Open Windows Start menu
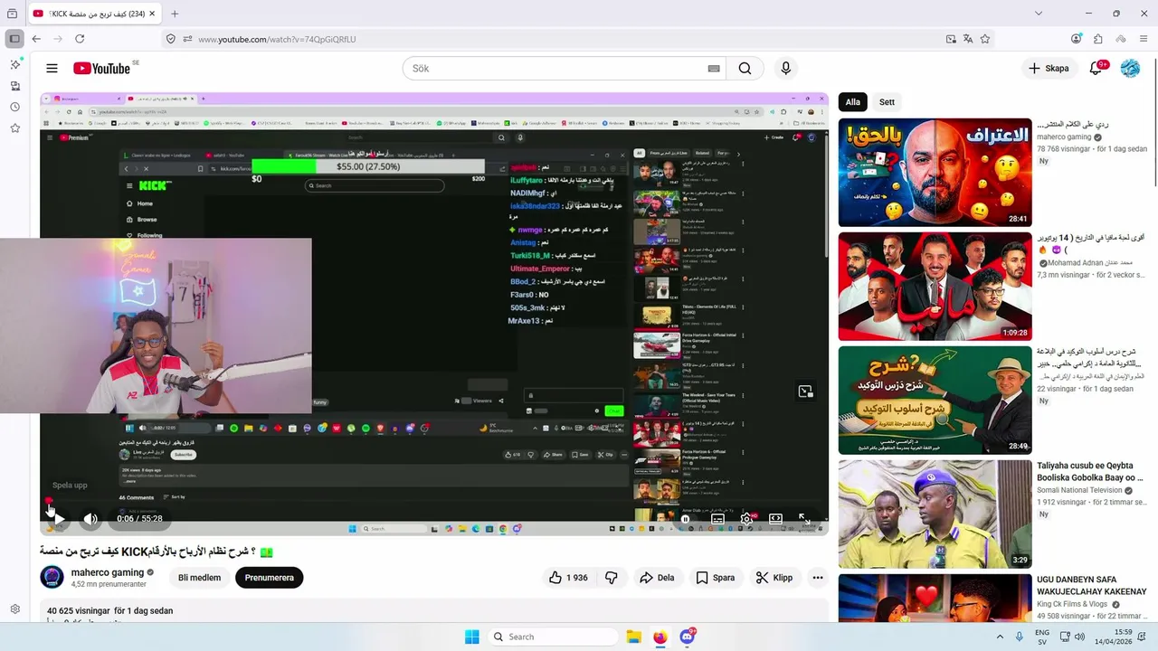This screenshot has height=651, width=1158. (x=471, y=637)
